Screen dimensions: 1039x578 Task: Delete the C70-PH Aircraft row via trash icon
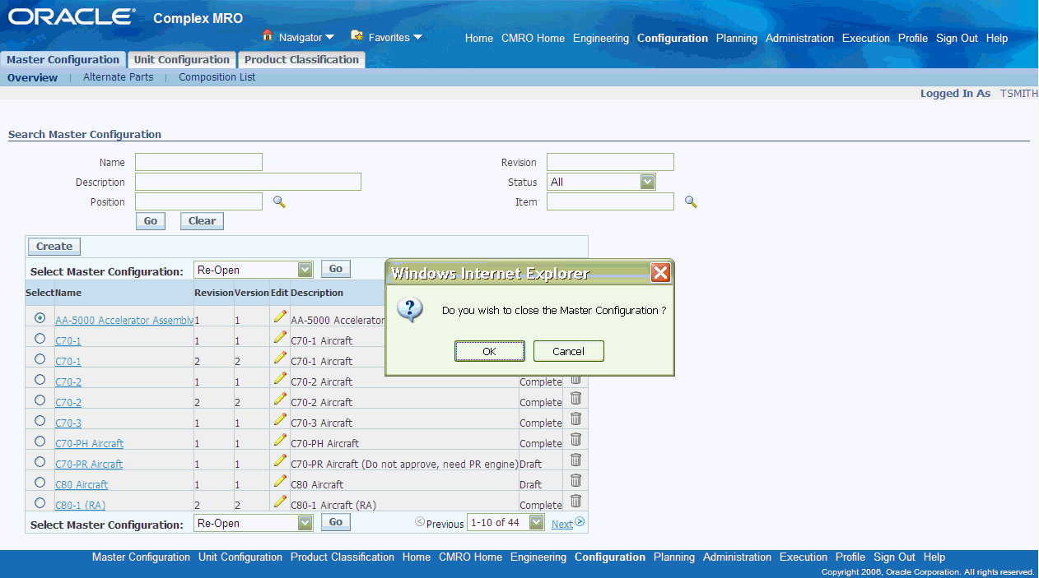point(575,440)
